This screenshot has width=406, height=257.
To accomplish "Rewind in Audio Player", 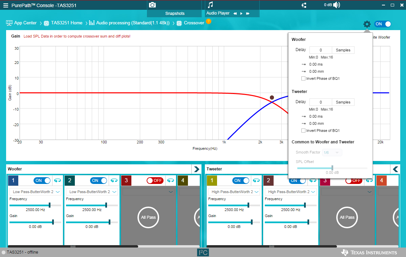I will coord(235,14).
